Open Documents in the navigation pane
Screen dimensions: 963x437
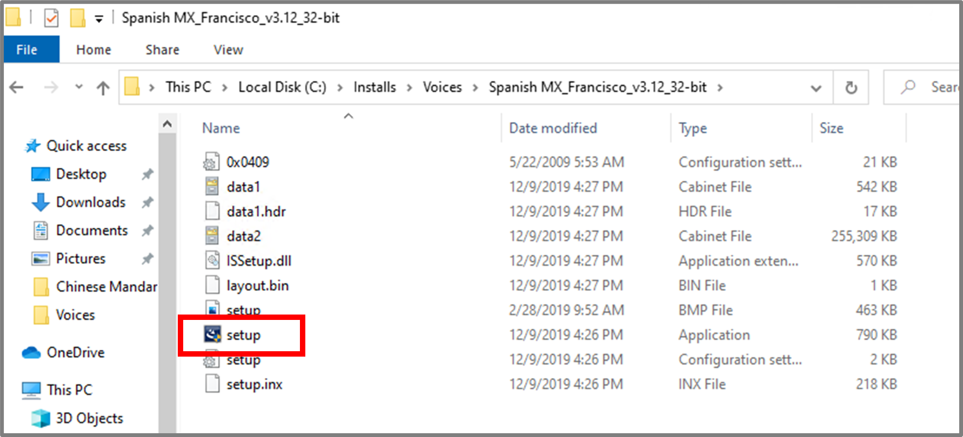(x=92, y=230)
